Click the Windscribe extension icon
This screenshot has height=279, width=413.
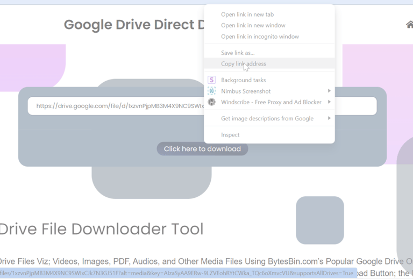point(211,102)
